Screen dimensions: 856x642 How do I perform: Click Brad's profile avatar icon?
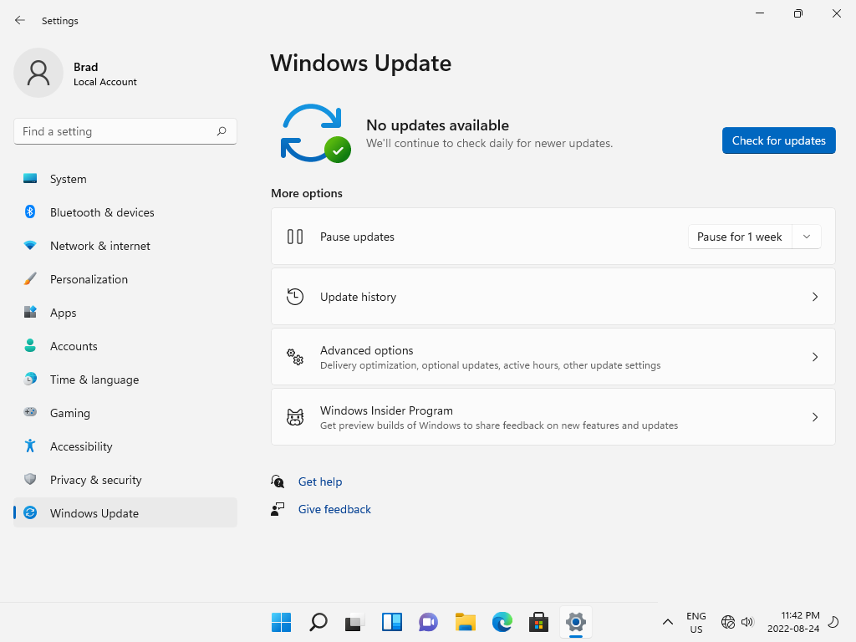[38, 73]
